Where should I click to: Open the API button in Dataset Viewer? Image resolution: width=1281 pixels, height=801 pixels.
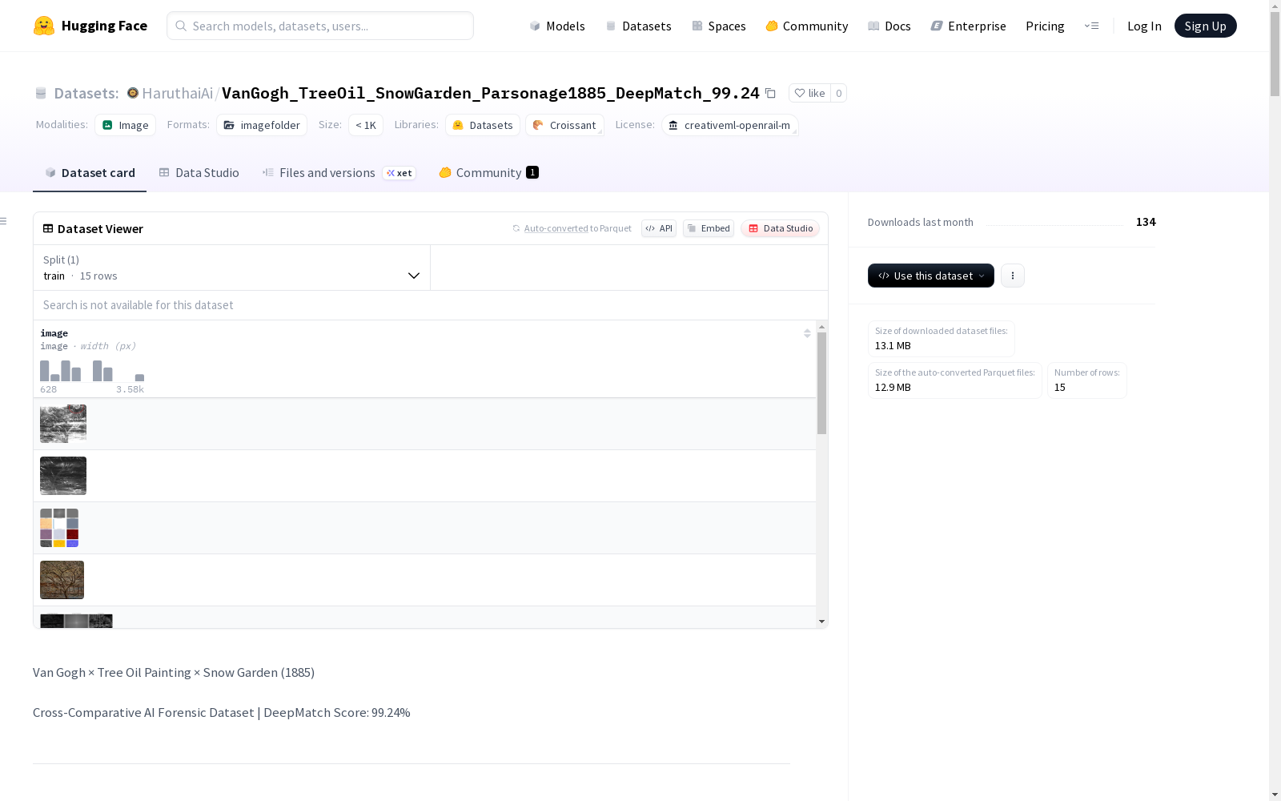coord(659,228)
